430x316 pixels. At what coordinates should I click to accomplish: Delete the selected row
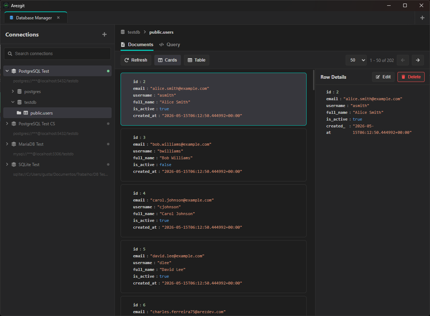click(411, 77)
